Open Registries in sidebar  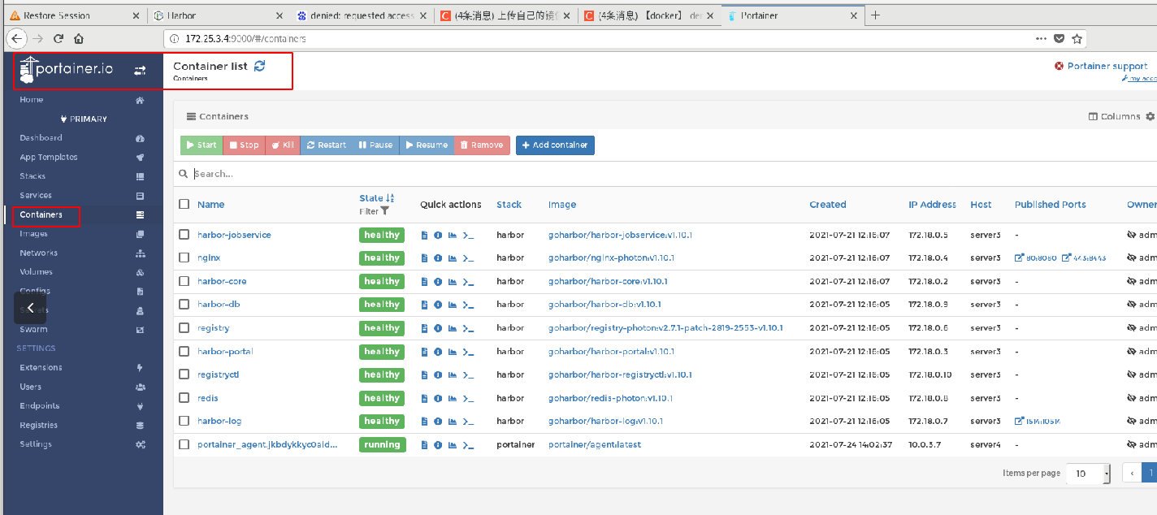[x=38, y=425]
